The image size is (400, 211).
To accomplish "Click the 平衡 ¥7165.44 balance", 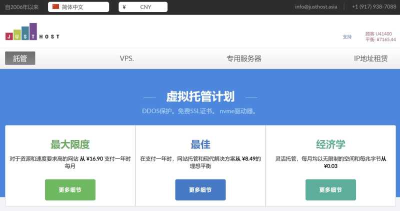I will point(380,39).
